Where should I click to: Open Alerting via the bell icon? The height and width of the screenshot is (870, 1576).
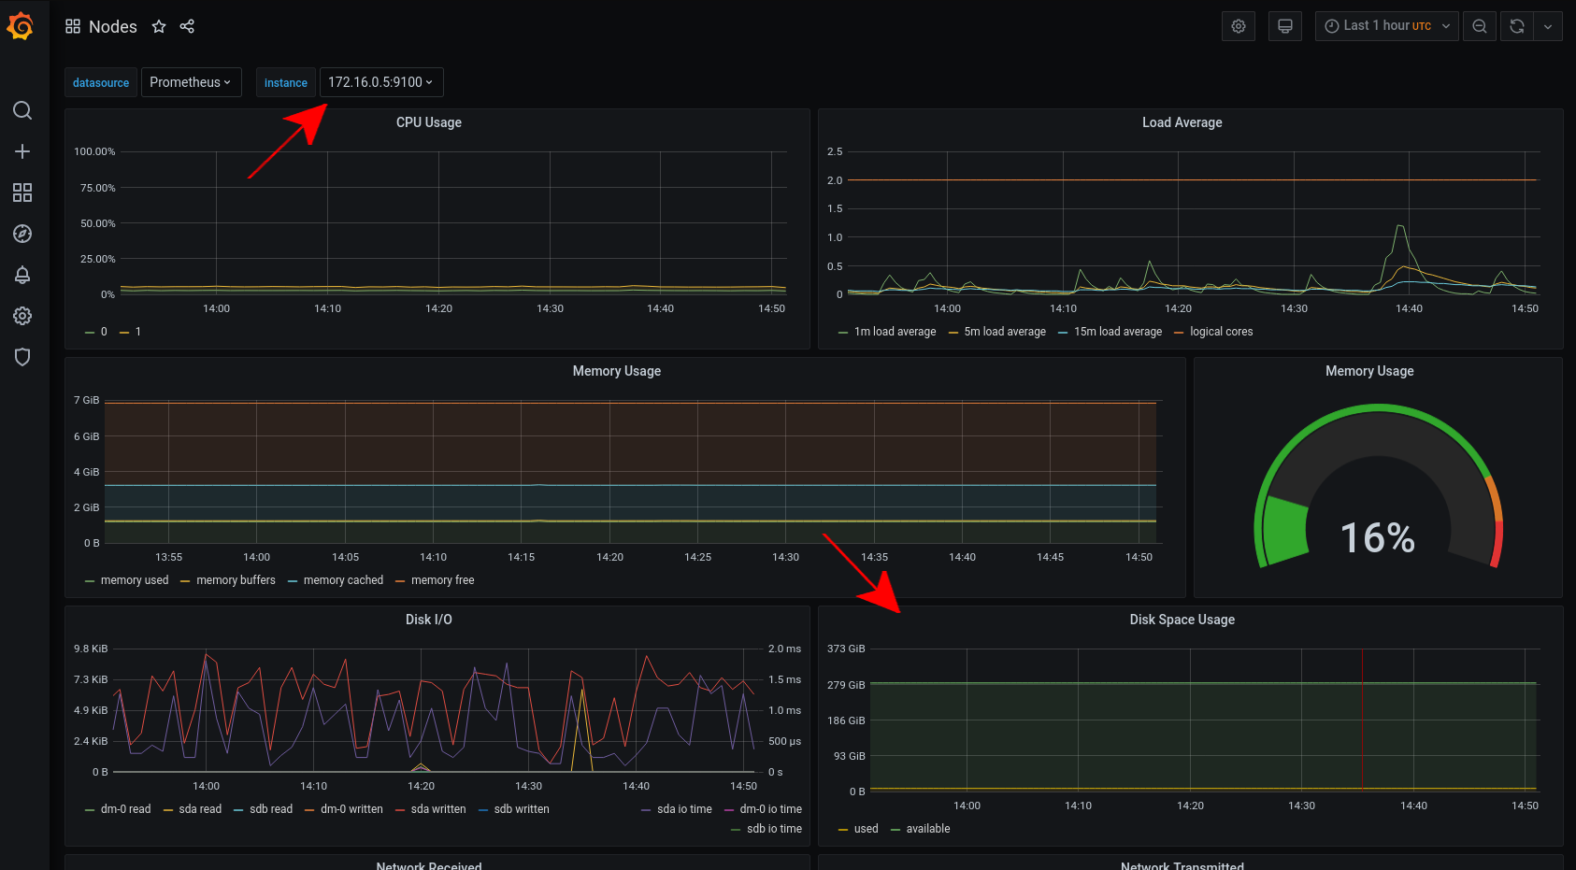point(22,275)
